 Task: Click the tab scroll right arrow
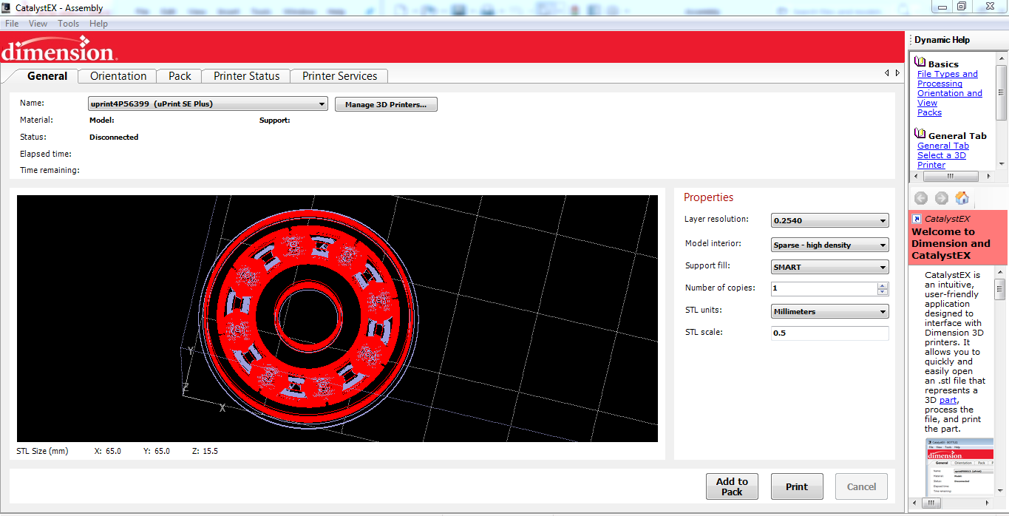point(897,73)
